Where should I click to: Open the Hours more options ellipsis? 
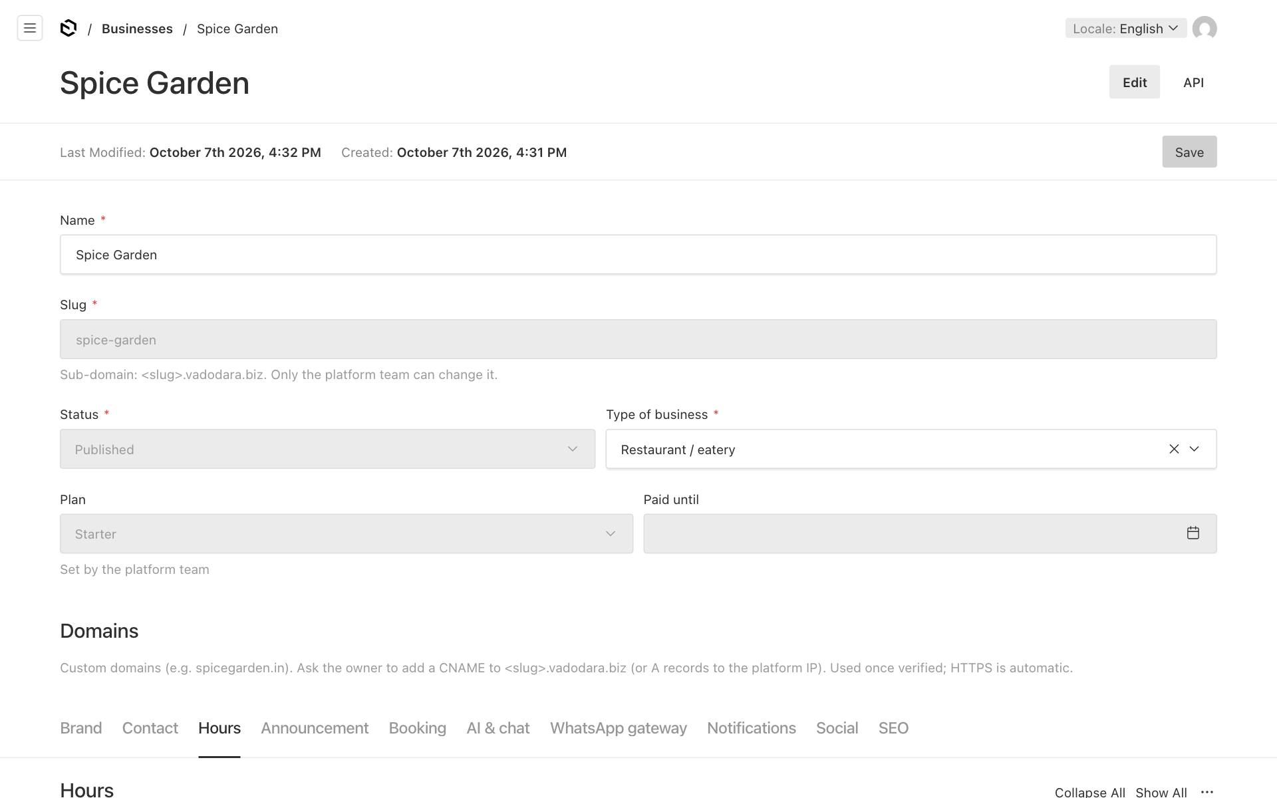pos(1207,792)
